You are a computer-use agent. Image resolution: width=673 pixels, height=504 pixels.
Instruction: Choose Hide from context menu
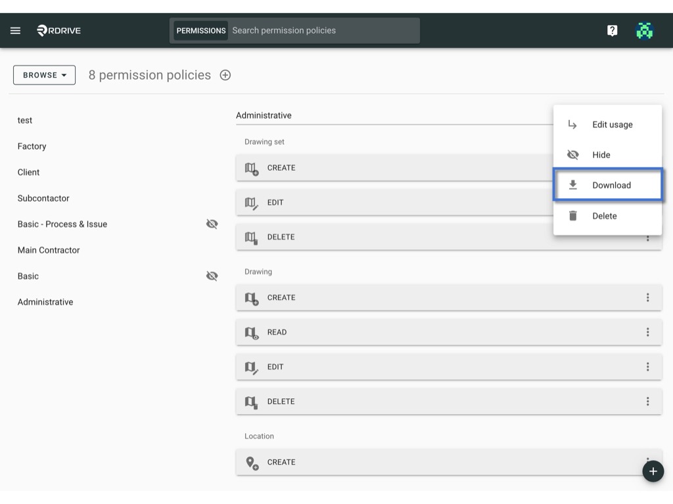[x=607, y=155]
